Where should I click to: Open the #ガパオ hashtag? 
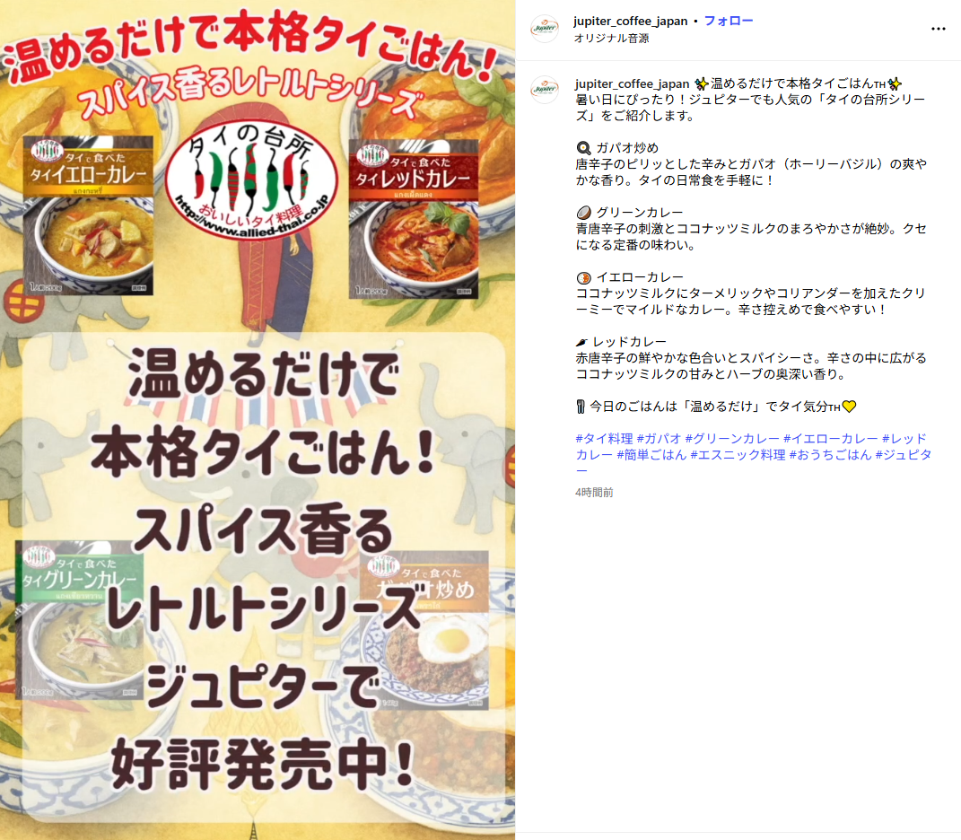pyautogui.click(x=659, y=438)
